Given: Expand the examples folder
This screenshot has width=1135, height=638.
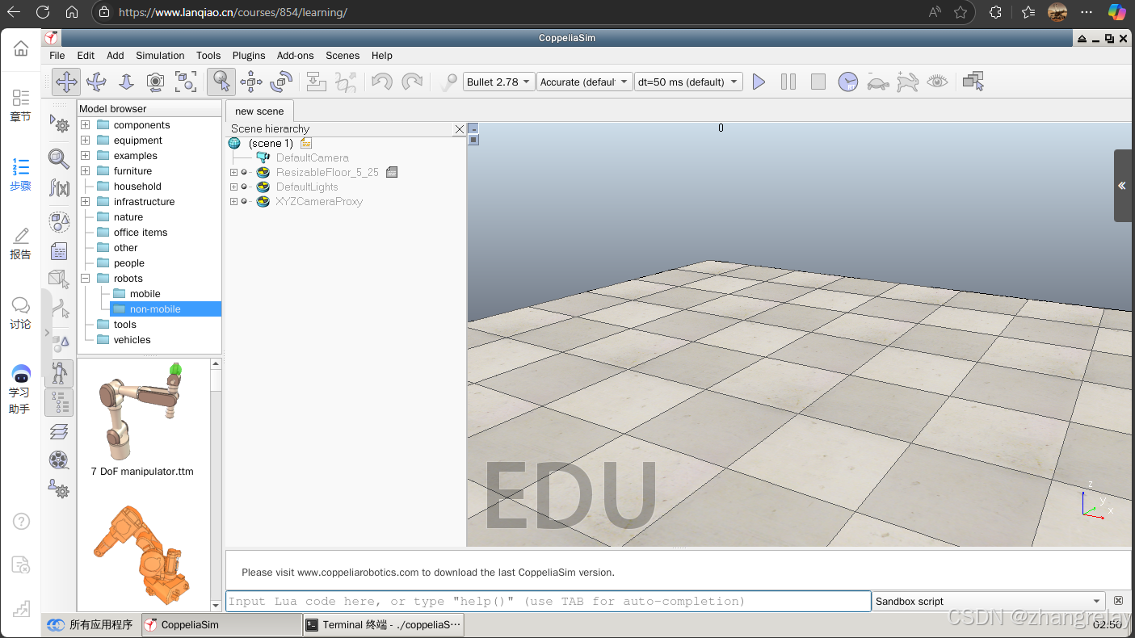Looking at the screenshot, I should point(85,155).
